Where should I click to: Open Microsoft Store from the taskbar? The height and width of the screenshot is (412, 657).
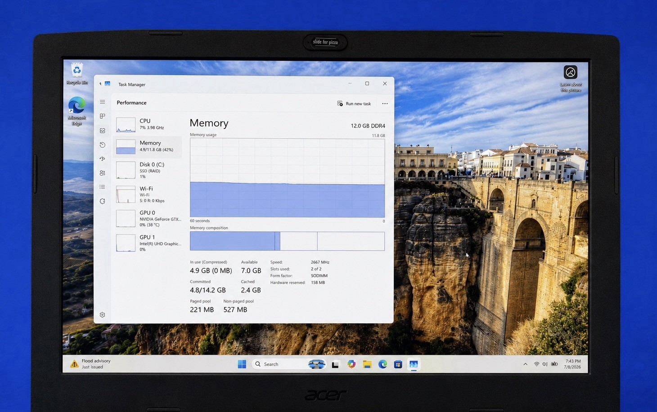398,364
